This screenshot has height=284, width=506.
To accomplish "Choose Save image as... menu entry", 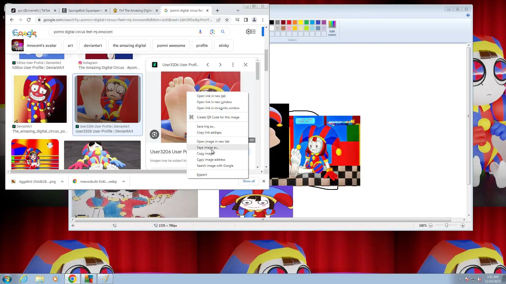I will [x=208, y=148].
